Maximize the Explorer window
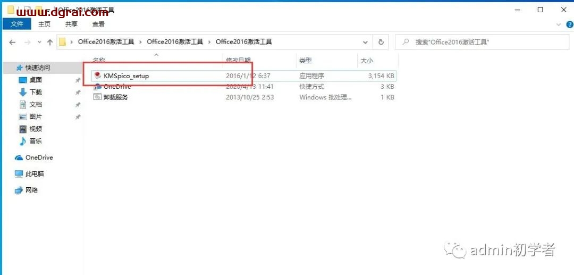574x275 pixels. (x=541, y=10)
